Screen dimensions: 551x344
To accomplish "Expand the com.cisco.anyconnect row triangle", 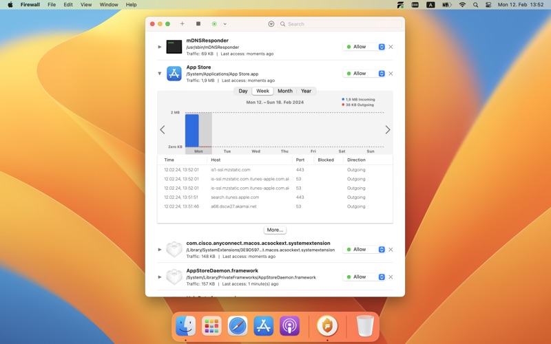I will [160, 250].
